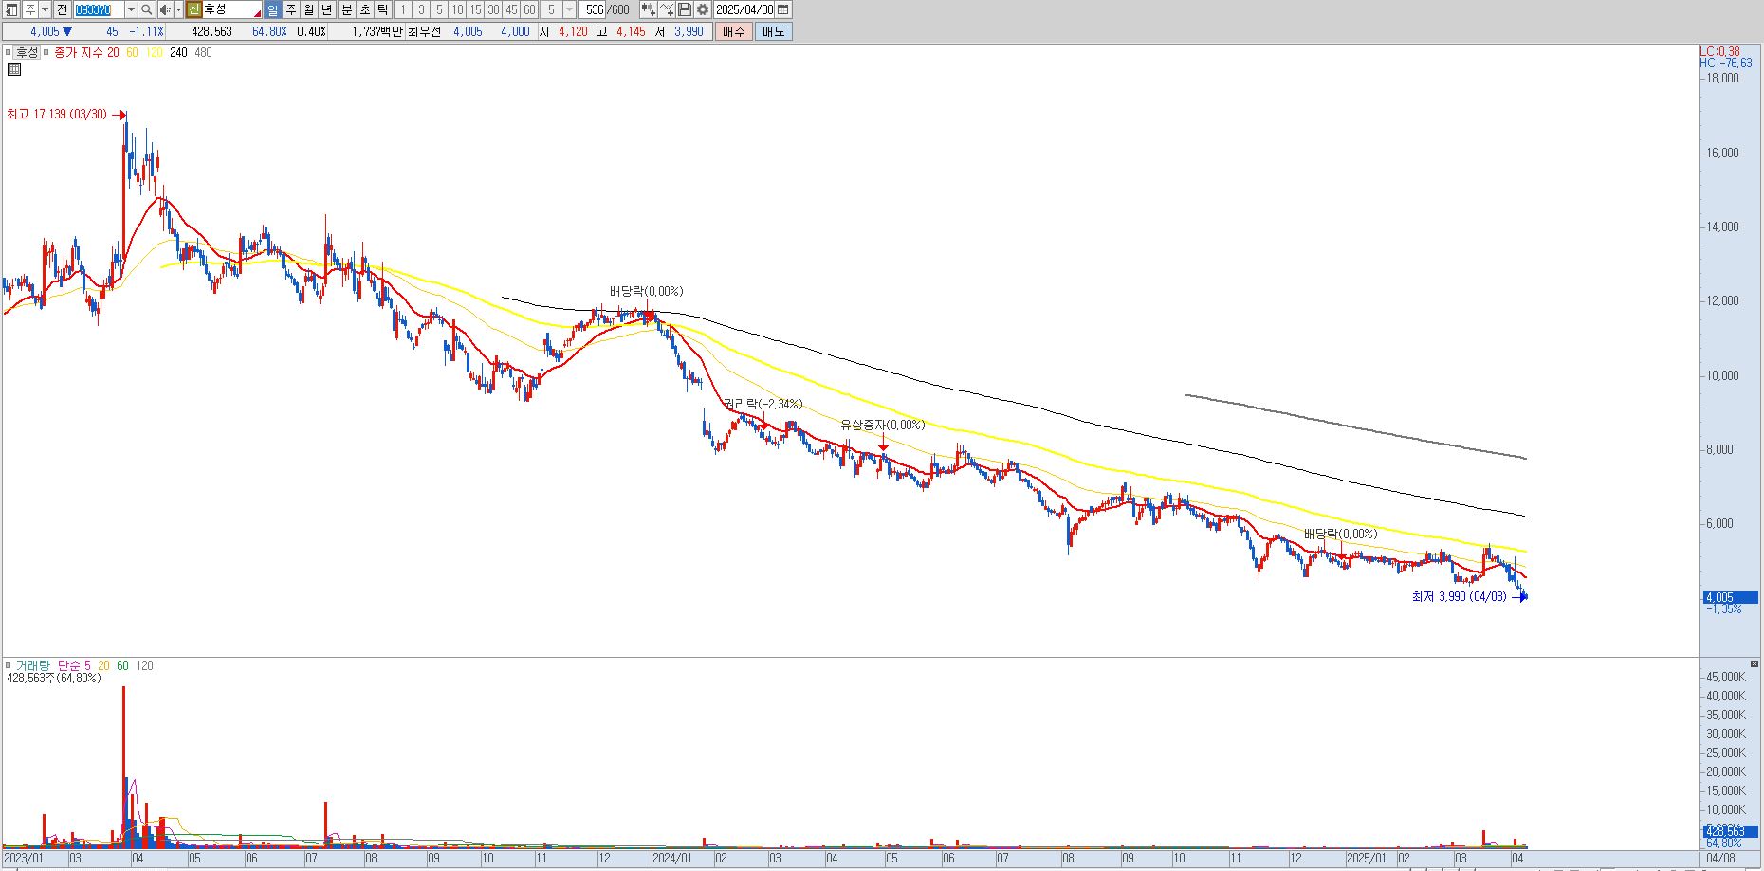Expand the stock code history dropdown

131,9
